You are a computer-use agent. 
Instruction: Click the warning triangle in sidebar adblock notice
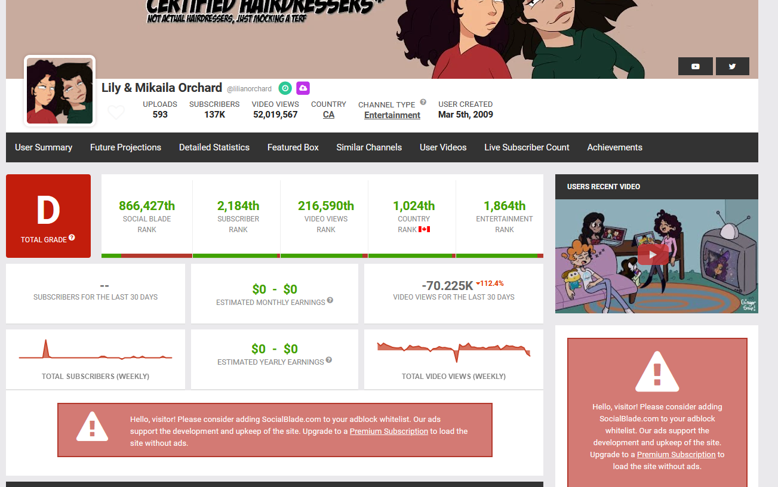tap(657, 371)
